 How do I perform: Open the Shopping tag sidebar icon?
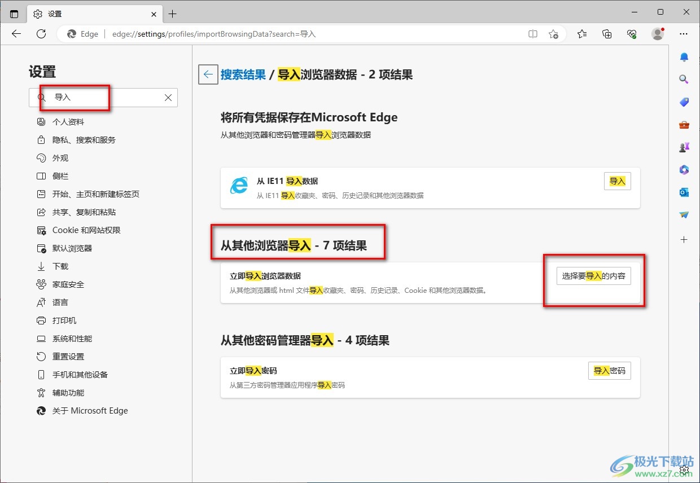pyautogui.click(x=684, y=102)
